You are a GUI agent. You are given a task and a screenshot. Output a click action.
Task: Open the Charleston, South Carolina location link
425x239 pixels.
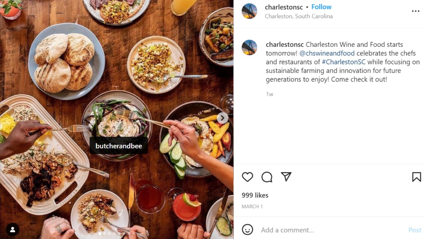[298, 16]
